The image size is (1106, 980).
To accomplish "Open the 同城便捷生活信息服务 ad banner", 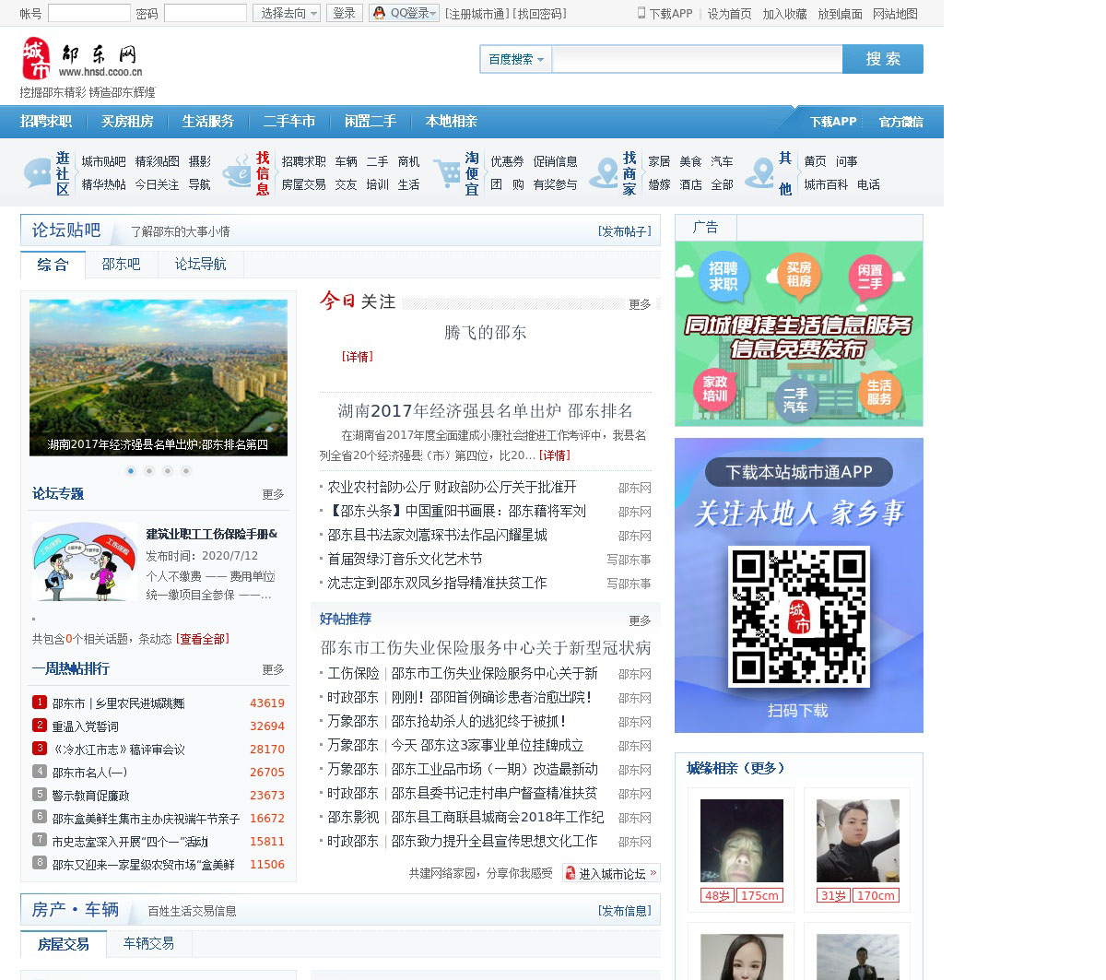I will click(798, 334).
